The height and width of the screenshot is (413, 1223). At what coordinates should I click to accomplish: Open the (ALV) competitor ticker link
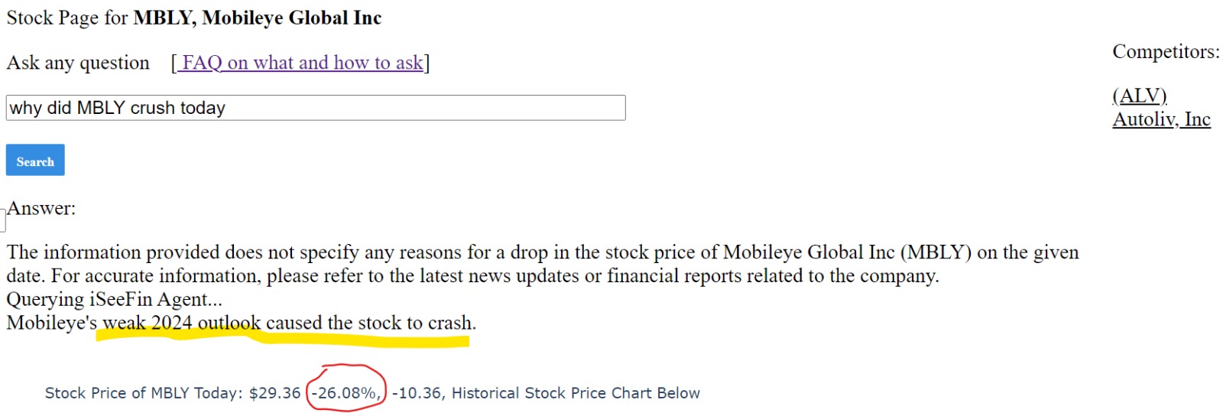[x=1140, y=96]
